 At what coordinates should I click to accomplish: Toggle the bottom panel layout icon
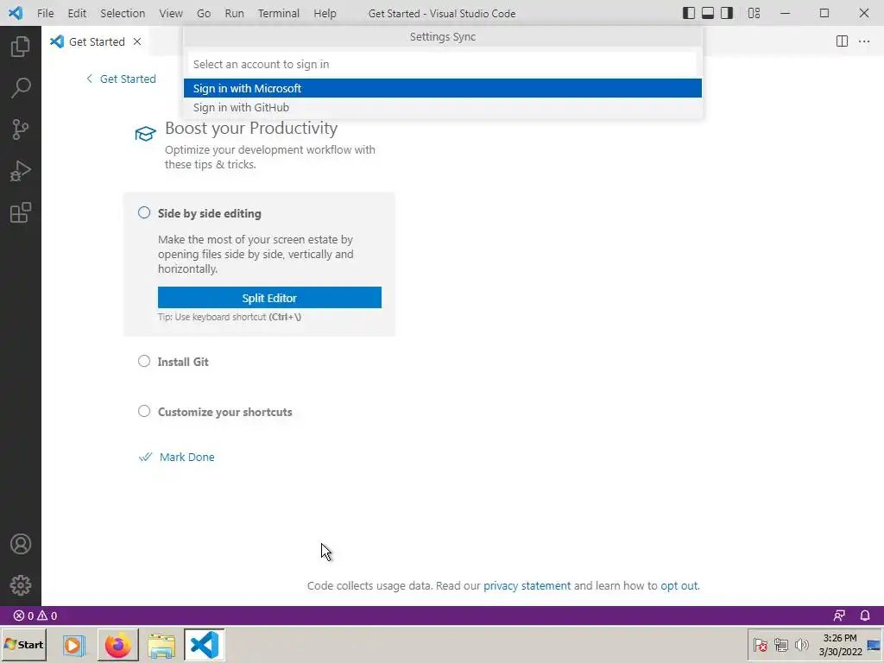(x=708, y=13)
